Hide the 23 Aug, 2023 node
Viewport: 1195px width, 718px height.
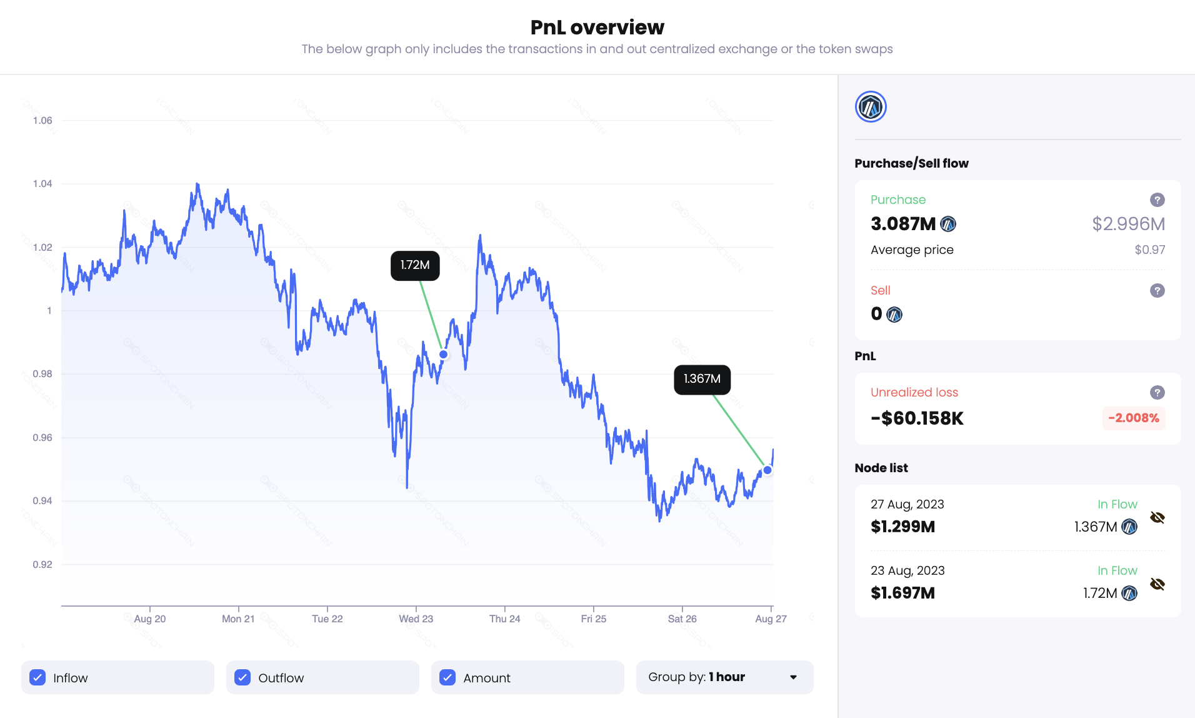tap(1157, 584)
